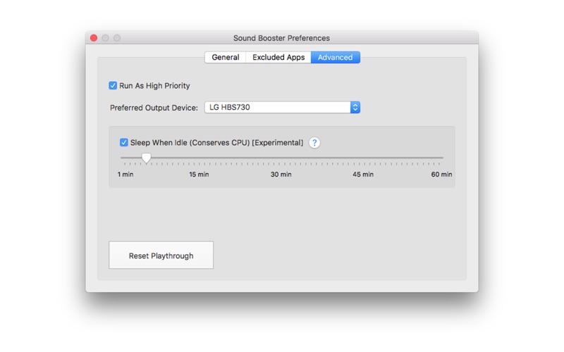The width and height of the screenshot is (564, 352).
Task: Click the '1 min' slider label
Action: pyautogui.click(x=125, y=175)
